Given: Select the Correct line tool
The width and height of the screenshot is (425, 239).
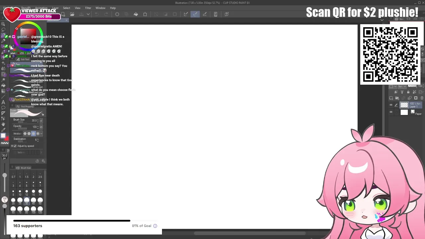Looking at the screenshot, I should (x=3, y=119).
